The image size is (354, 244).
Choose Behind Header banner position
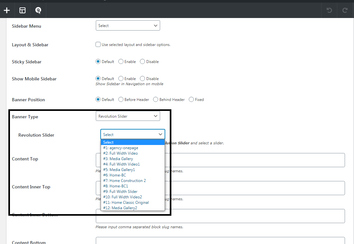pos(156,100)
